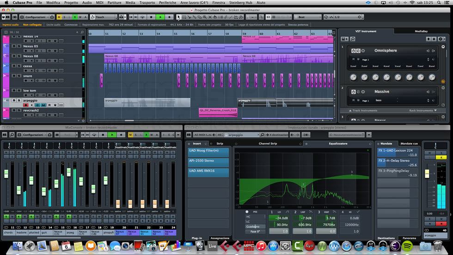Click the EQ band 1 frequency 90.0Hz field
453x255 pixels.
[x=279, y=225]
